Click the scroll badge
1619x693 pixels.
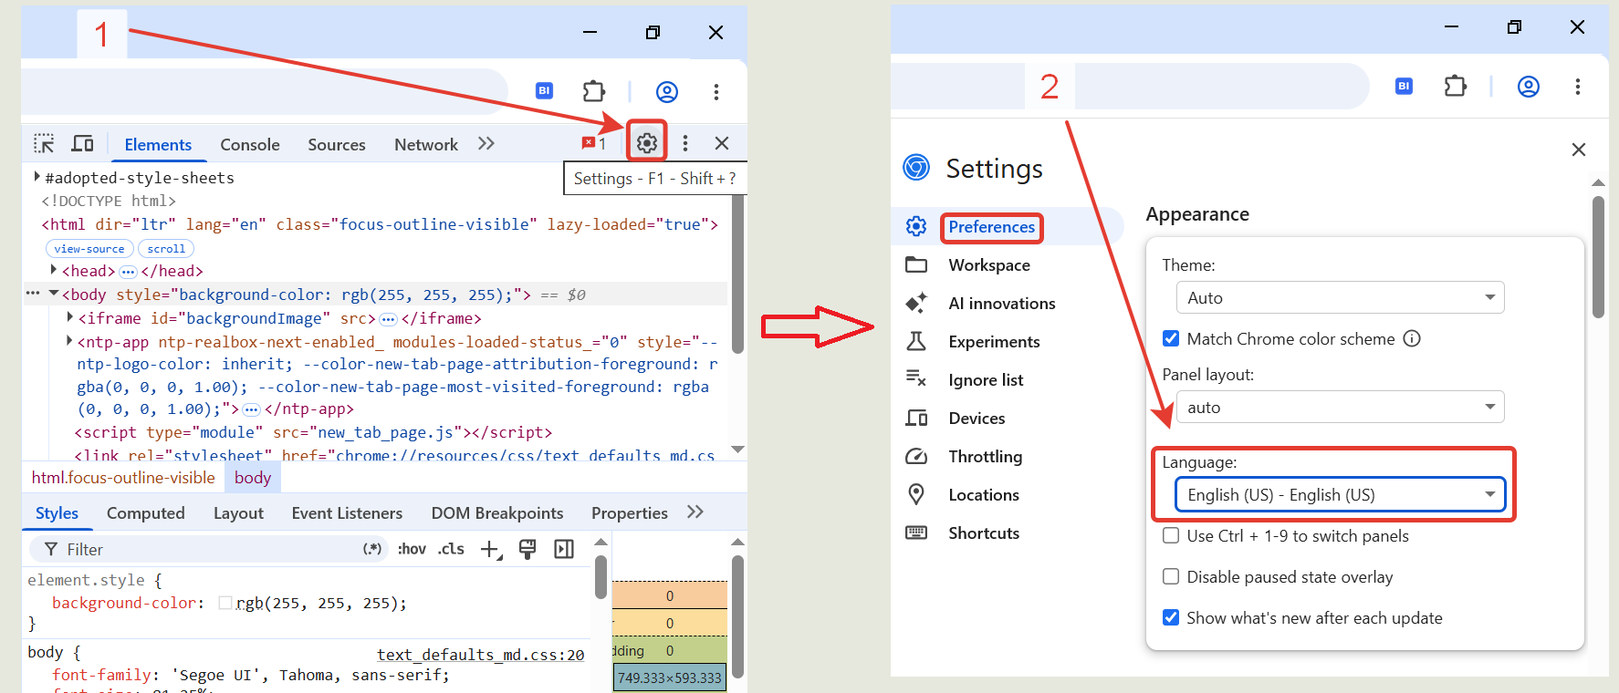[x=166, y=249]
